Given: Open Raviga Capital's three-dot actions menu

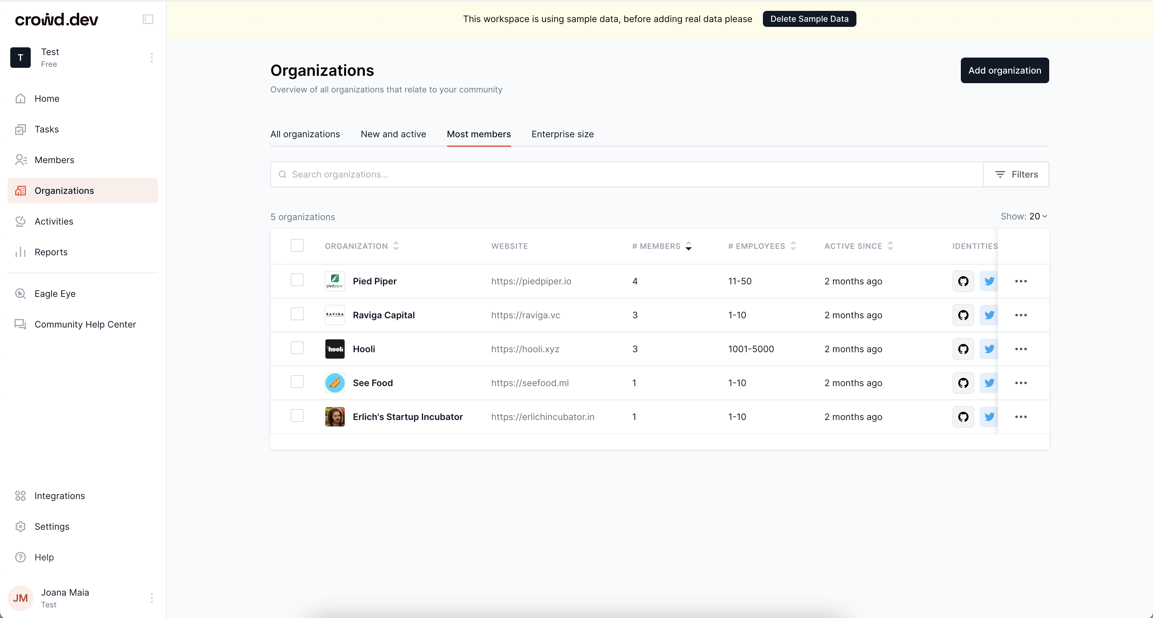Looking at the screenshot, I should tap(1020, 315).
